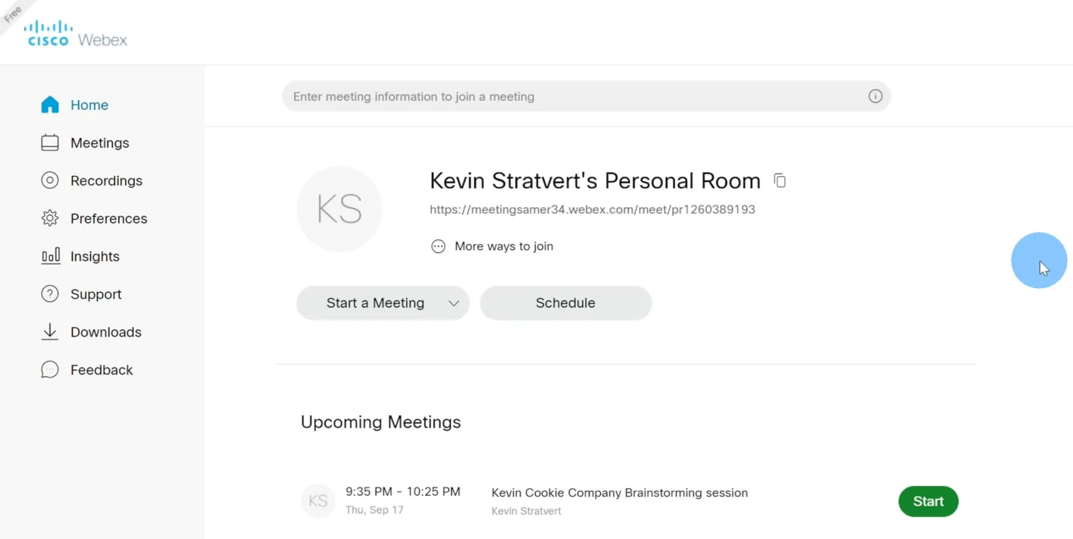Open Preferences gear icon

pos(50,218)
